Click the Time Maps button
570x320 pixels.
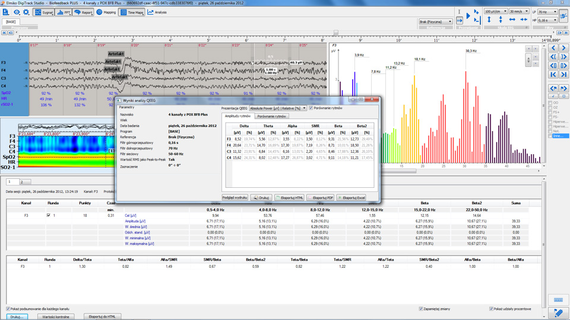point(132,12)
